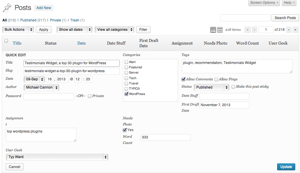This screenshot has width=300, height=173.
Task: Open User Geek dropdown showing Tyy Ward
Action: tap(57, 157)
